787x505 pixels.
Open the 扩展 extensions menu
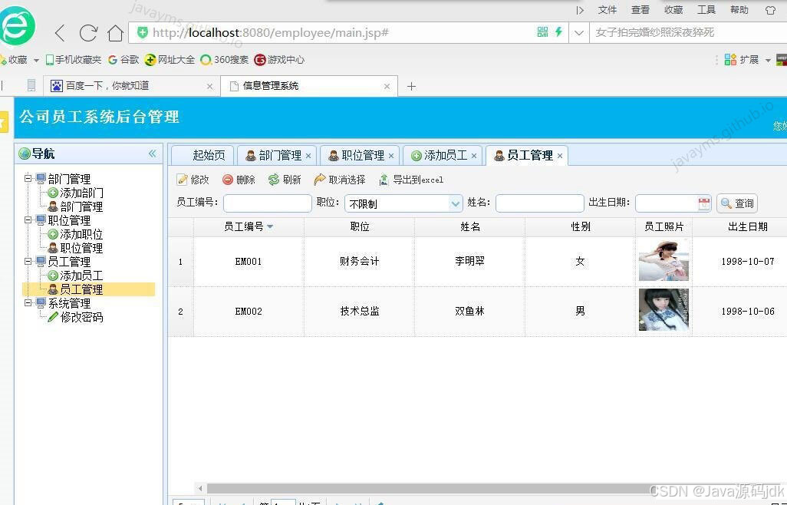coord(748,60)
